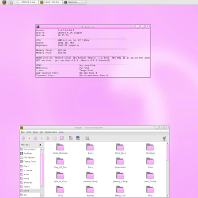Select the hda8 bookmark in the sidebar
The height and width of the screenshot is (198, 198).
(30, 191)
